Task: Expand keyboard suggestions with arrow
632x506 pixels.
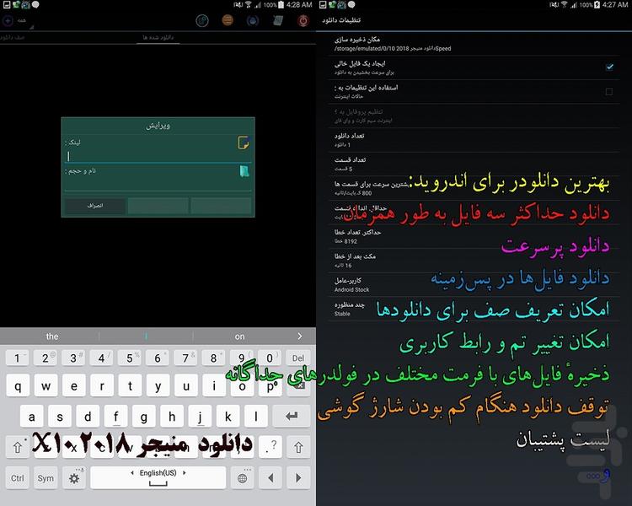Action: tap(299, 336)
